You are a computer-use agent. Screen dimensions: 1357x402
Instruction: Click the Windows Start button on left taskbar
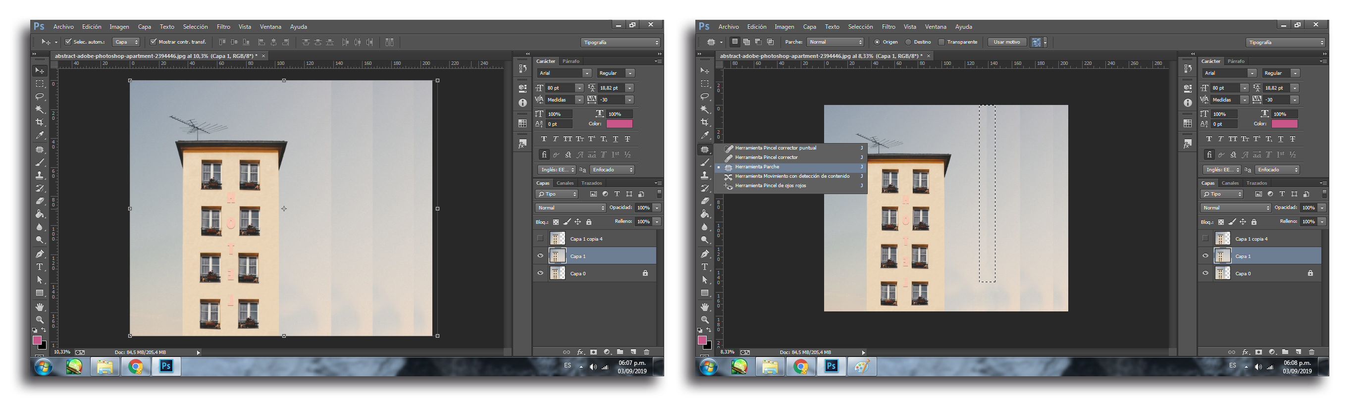pos(44,367)
